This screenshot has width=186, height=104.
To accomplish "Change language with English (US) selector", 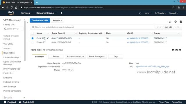I will [x=26, y=102].
